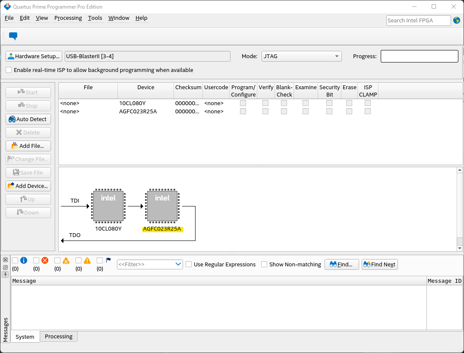Click the blue chat feedback icon
This screenshot has width=464, height=353.
pos(13,36)
